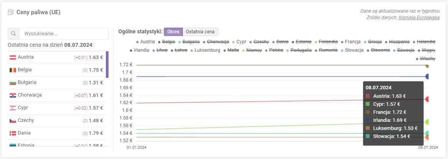Click the Ceny paliwa (UE) heading
This screenshot has height=159, width=448.
pyautogui.click(x=38, y=12)
